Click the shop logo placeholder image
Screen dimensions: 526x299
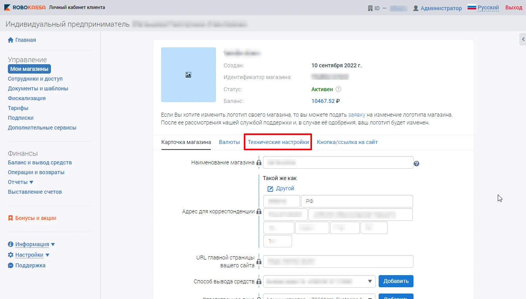click(189, 75)
